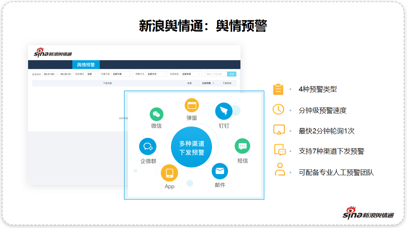Image resolution: width=407 pixels, height=228 pixels.
Task: Select the email (邮件) envelope icon
Action: pos(220,171)
